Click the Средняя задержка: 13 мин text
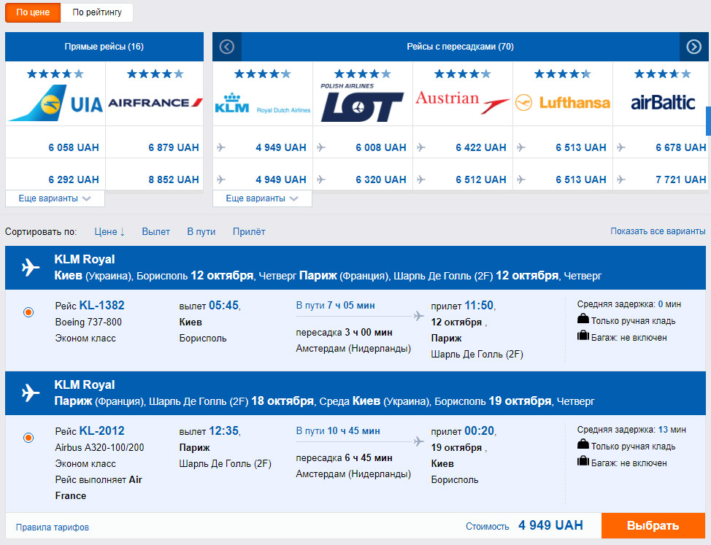The height and width of the screenshot is (545, 711). click(631, 430)
